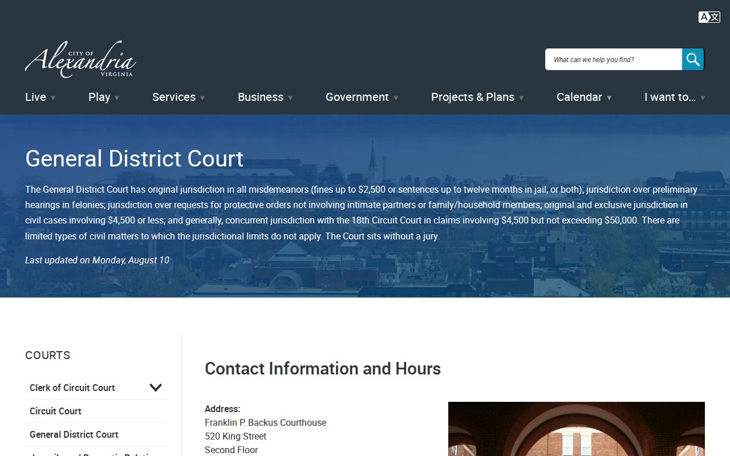This screenshot has width=730, height=456.
Task: Go to the Circuit Court page
Action: 55,411
